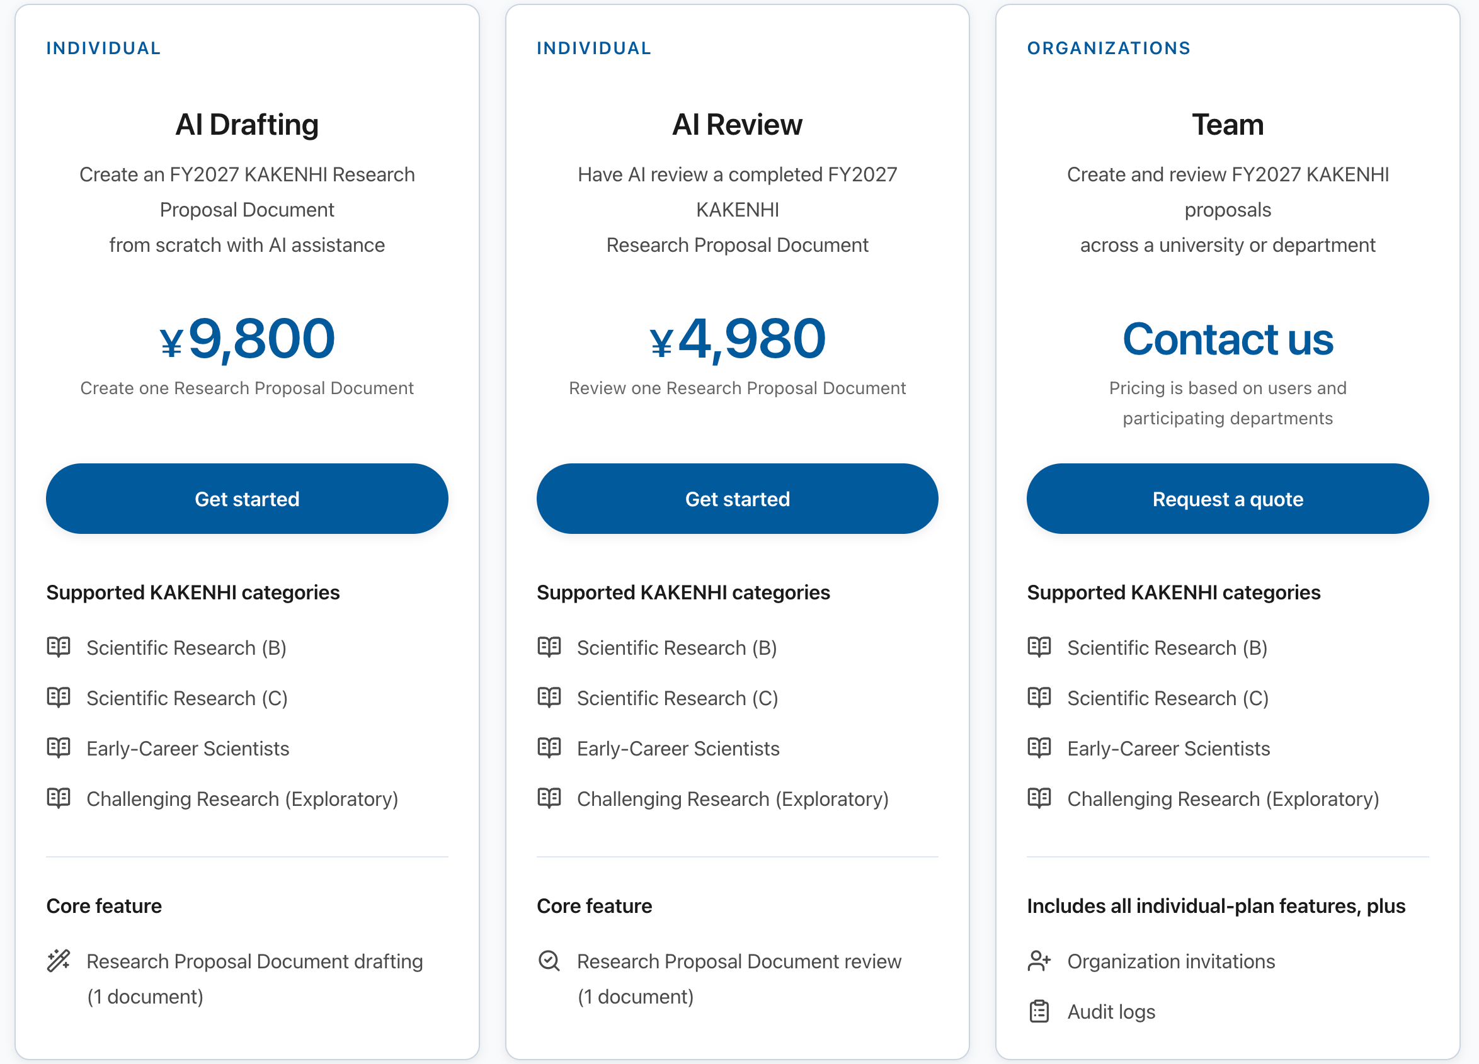
Task: Click the book icon beside Scientific Research (C) in Team
Action: pyautogui.click(x=1039, y=697)
